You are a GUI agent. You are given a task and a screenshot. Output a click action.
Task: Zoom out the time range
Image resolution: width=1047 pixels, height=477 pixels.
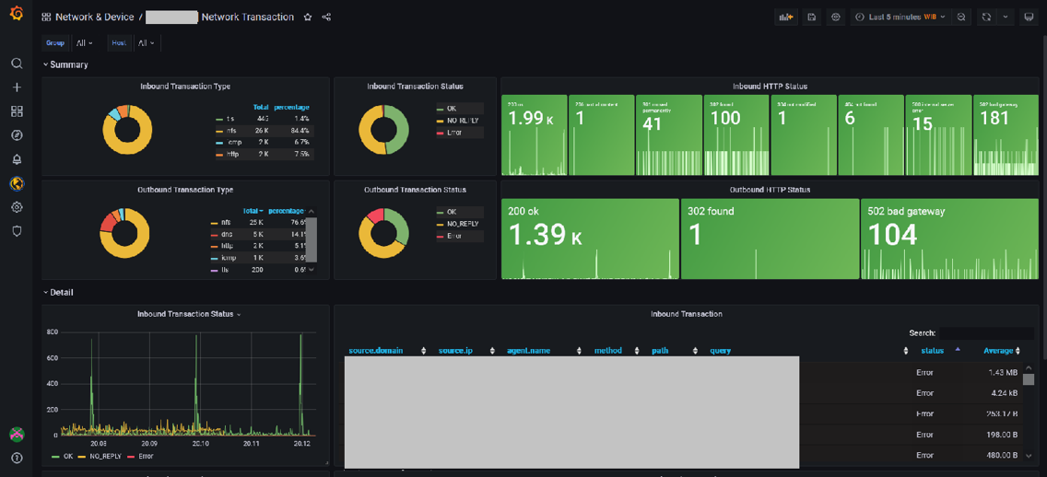point(961,17)
